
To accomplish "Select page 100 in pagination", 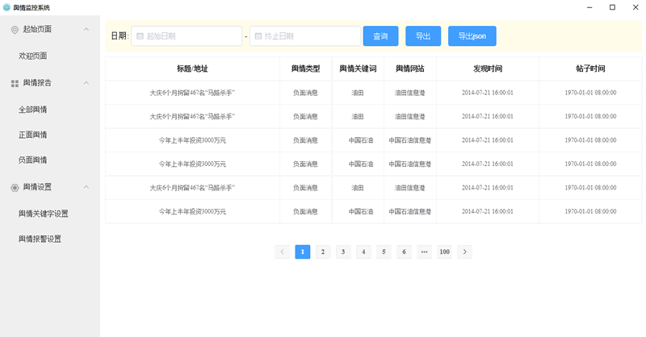I will click(445, 252).
